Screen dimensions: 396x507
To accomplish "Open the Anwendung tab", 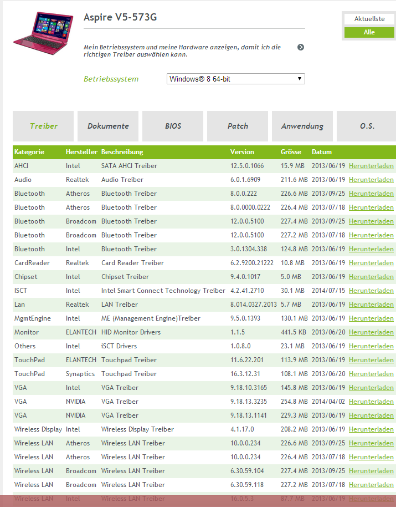I will [302, 126].
